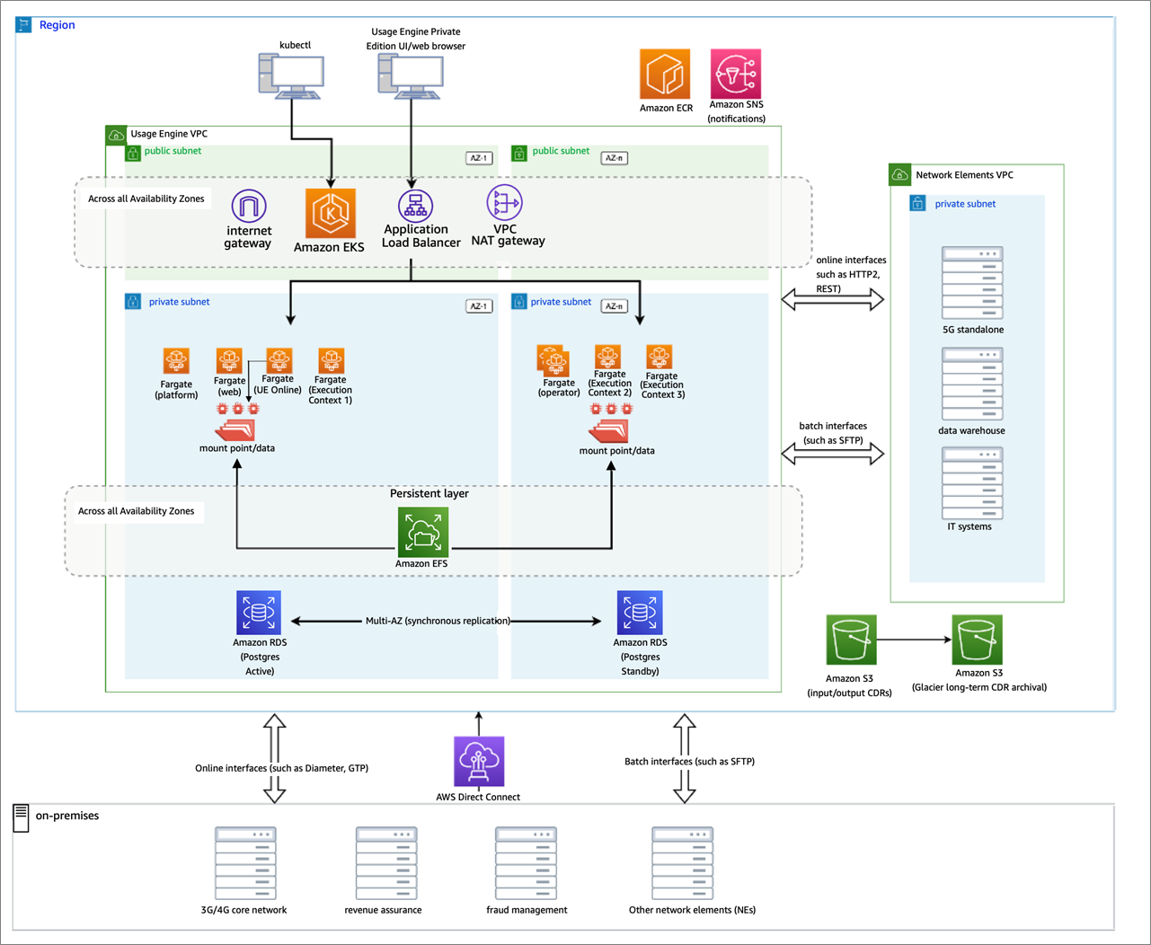The width and height of the screenshot is (1151, 945).
Task: Select the "on-premises" label text
Action: tap(67, 816)
